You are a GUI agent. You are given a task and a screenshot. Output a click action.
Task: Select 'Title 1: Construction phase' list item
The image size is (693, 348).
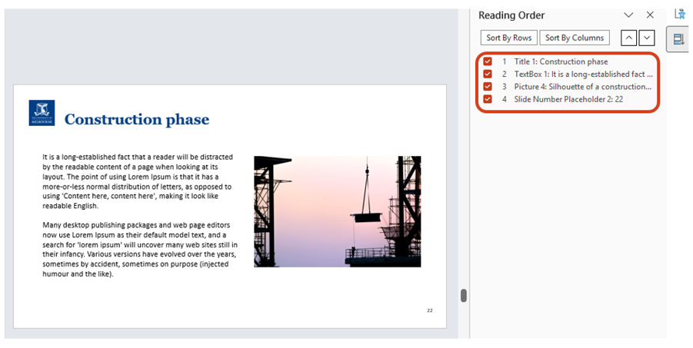(561, 61)
